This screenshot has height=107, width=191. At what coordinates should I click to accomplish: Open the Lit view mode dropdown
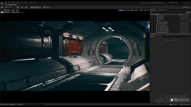coord(13,10)
